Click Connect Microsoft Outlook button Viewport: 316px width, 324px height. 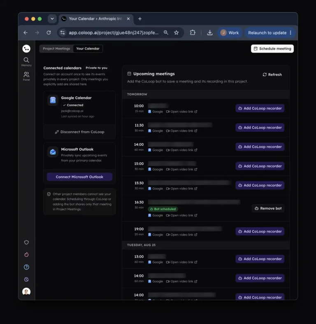(x=79, y=177)
